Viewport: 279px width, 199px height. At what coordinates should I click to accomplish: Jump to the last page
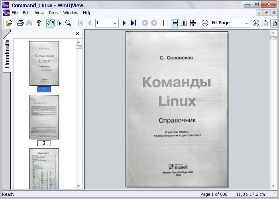134,23
